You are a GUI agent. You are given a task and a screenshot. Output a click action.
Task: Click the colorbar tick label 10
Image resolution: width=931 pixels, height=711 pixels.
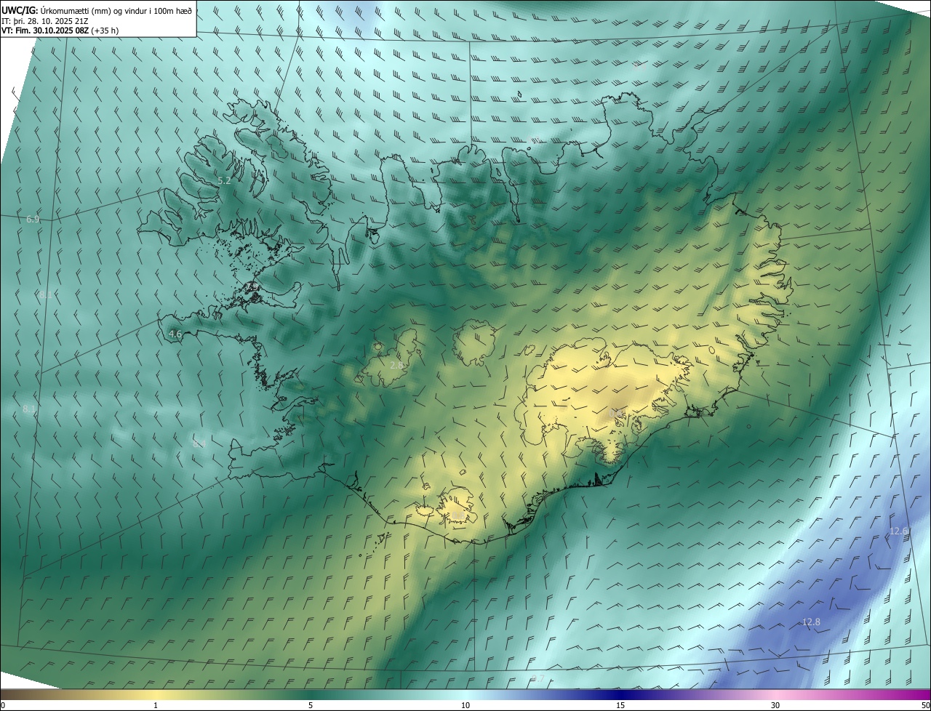[x=465, y=705]
